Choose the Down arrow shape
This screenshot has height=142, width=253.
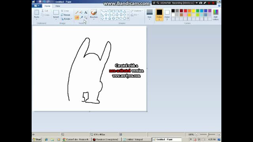click(x=102, y=19)
